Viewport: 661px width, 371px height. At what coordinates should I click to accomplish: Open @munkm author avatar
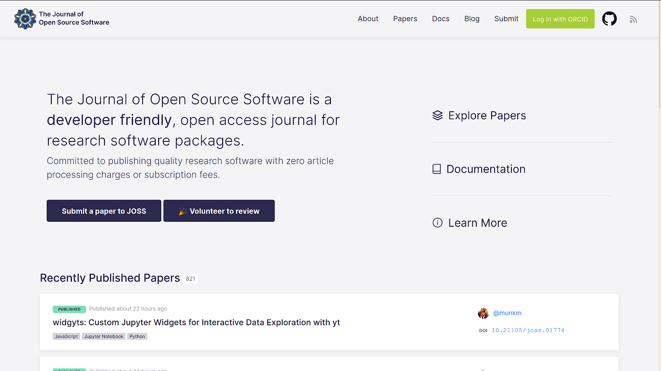(483, 313)
